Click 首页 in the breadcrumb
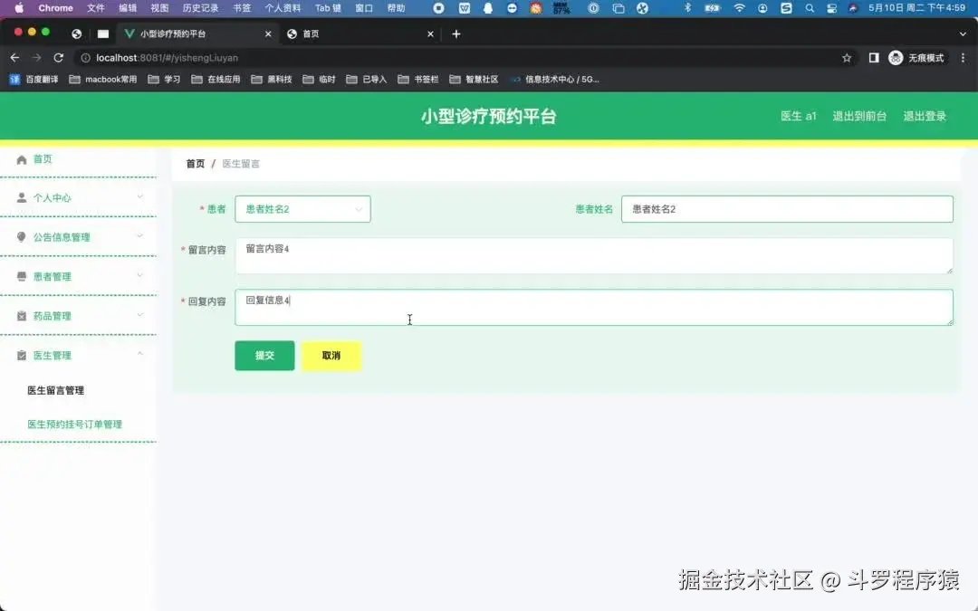This screenshot has height=611, width=978. [196, 163]
